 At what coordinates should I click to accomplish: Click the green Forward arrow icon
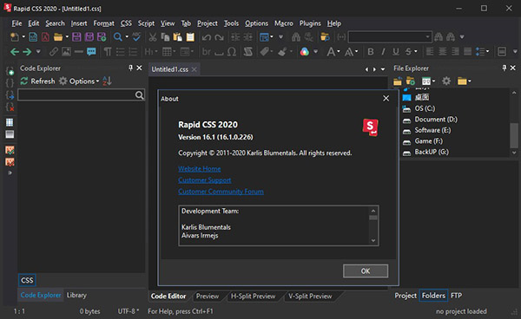click(27, 52)
